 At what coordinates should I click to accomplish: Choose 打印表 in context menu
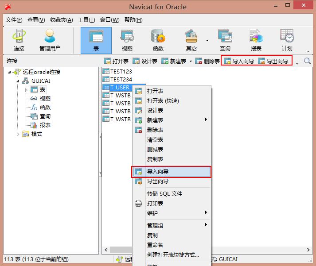tap(172, 203)
